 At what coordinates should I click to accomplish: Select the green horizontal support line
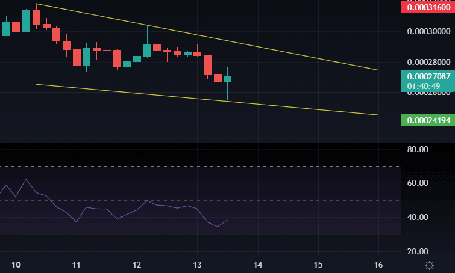(x=200, y=120)
